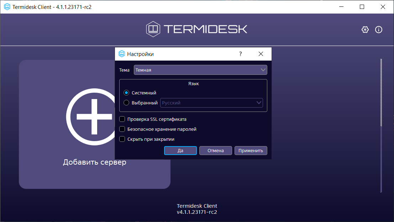Image resolution: width=394 pixels, height=222 pixels.
Task: Click the Добавить сервер label
Action: click(95, 162)
